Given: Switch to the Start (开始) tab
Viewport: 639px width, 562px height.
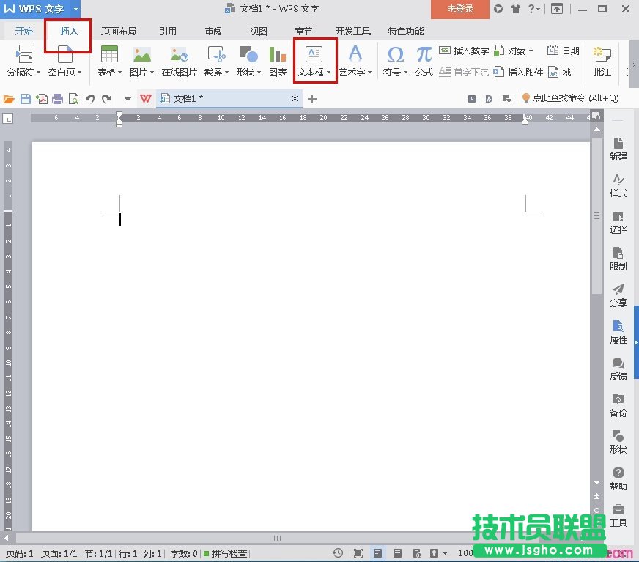Looking at the screenshot, I should click(x=23, y=31).
